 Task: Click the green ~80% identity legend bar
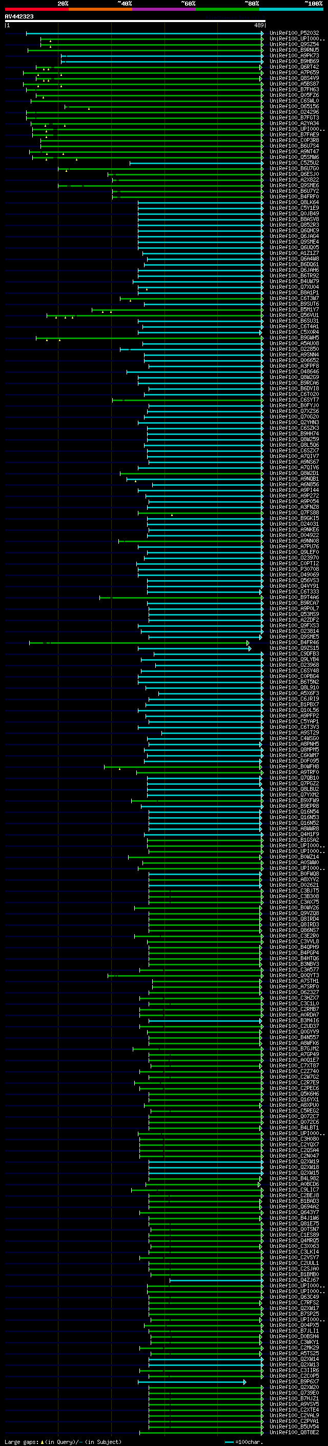tap(228, 10)
